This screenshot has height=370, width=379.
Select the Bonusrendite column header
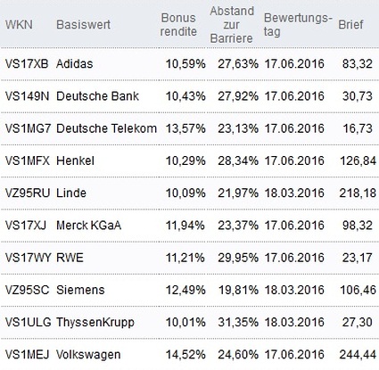pos(178,25)
